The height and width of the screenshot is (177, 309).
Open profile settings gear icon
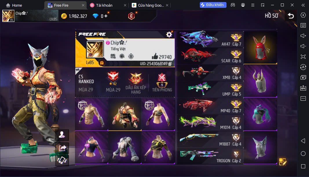click(x=169, y=35)
